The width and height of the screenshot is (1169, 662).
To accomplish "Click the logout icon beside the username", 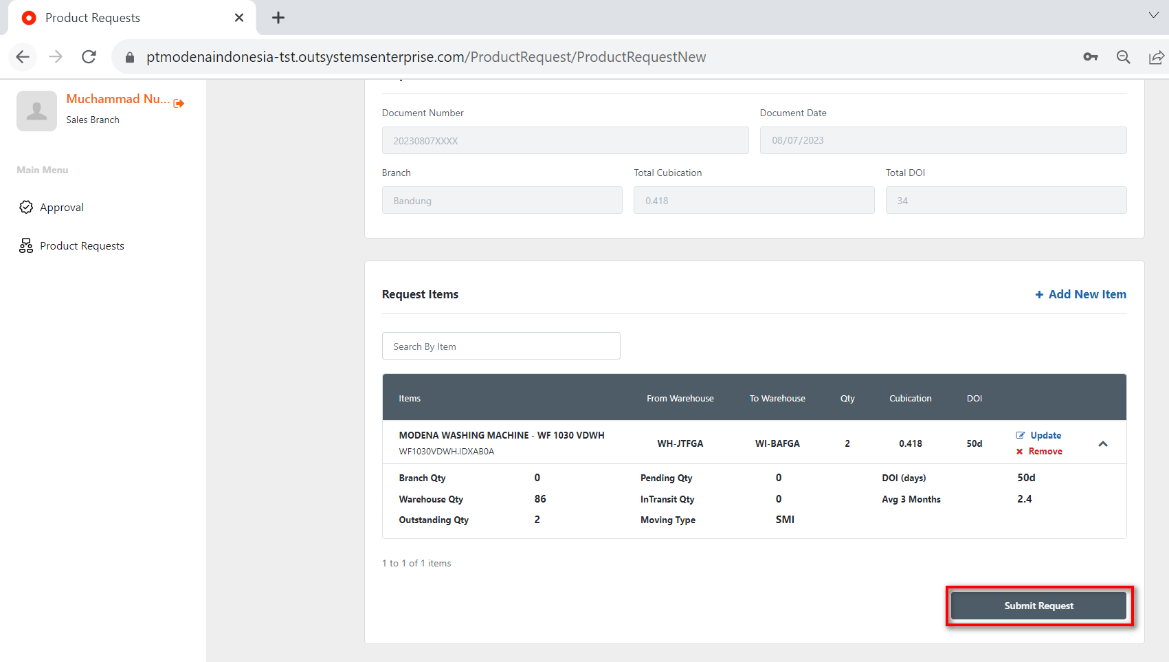I will click(x=179, y=103).
